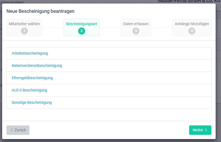
Task: Click the active number 2 step circle
Action: point(82,31)
